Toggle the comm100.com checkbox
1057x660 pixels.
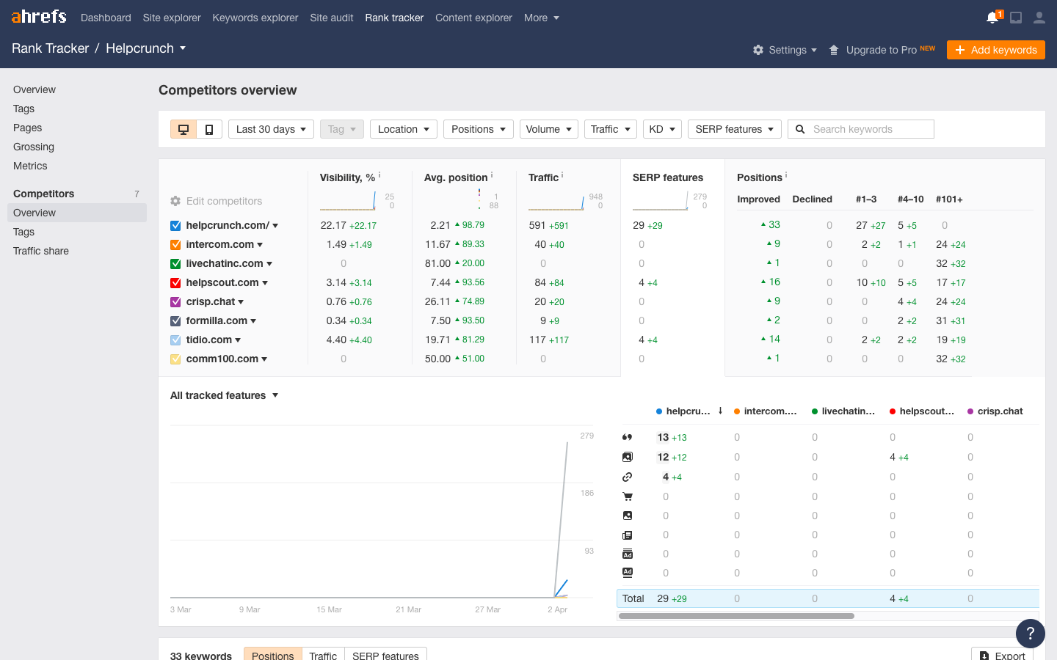pyautogui.click(x=175, y=359)
